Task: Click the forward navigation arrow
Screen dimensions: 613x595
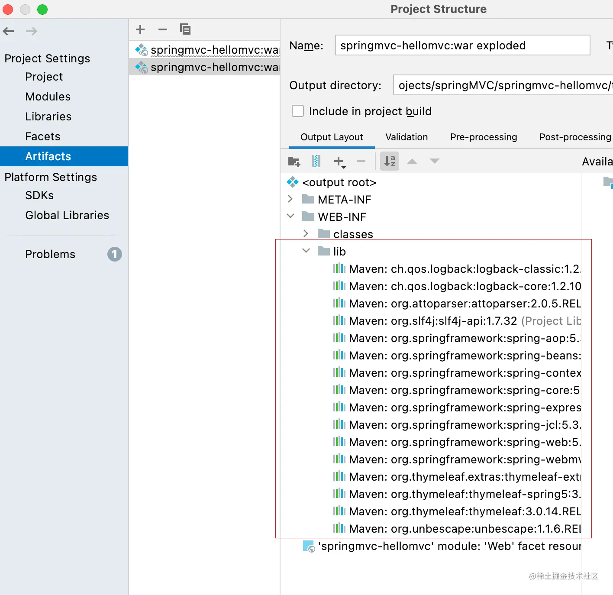Action: coord(32,31)
